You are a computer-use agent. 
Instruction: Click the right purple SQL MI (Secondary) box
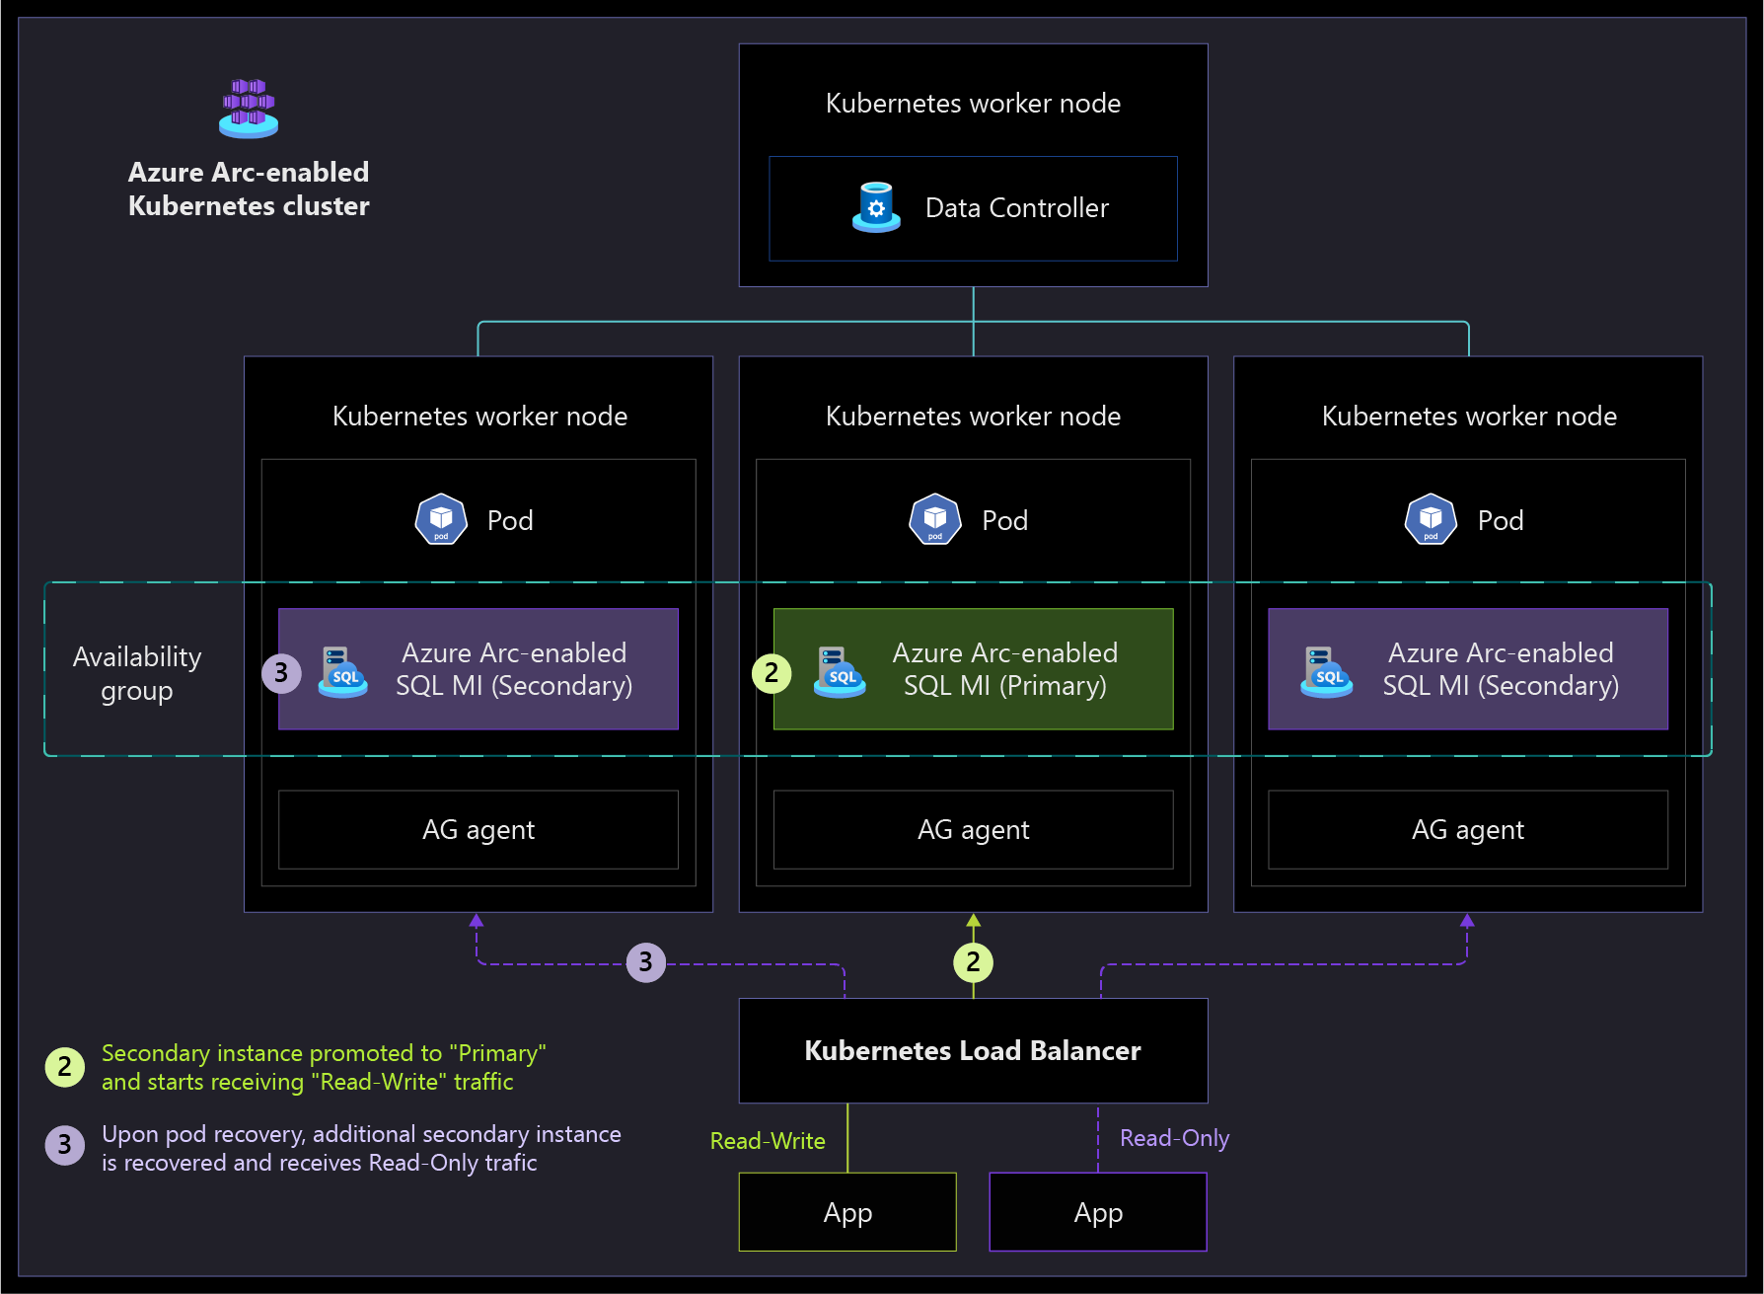pyautogui.click(x=1468, y=669)
